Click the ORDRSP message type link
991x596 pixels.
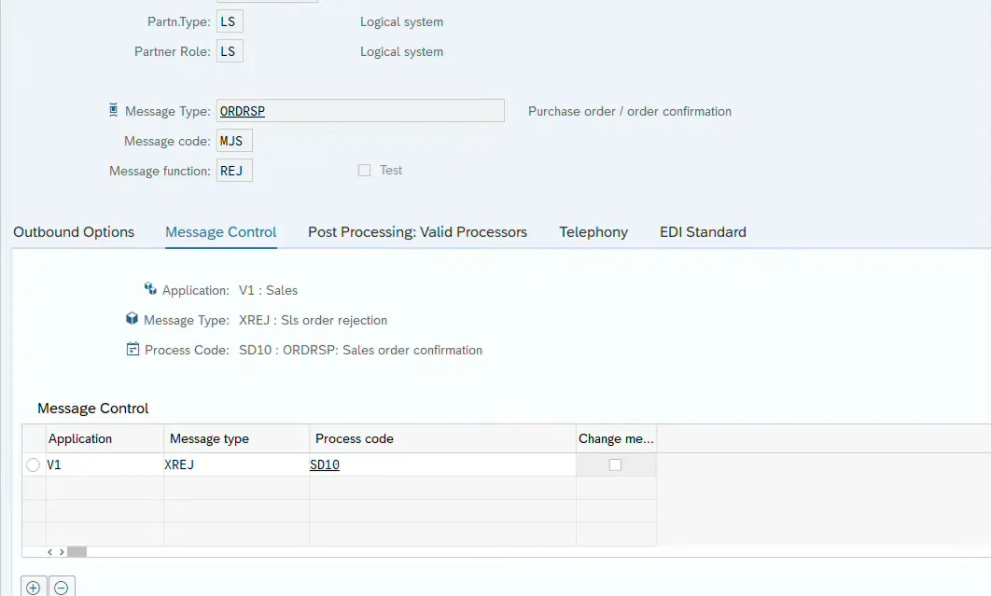pyautogui.click(x=243, y=111)
